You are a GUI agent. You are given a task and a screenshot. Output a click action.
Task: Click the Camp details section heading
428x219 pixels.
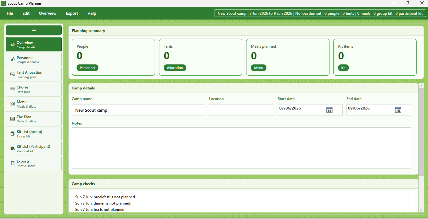point(83,88)
